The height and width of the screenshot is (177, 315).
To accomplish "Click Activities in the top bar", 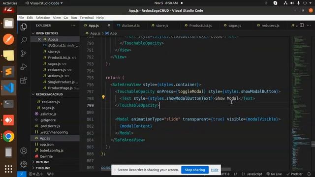I will (x=10, y=3).
